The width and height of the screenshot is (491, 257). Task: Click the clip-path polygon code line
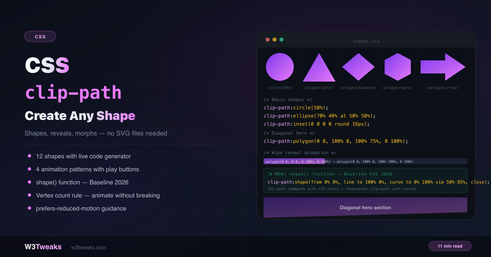click(x=336, y=141)
